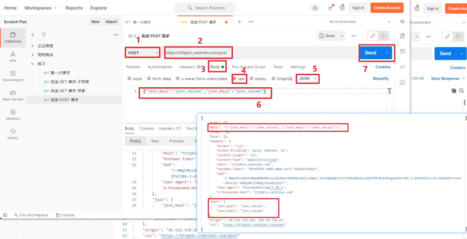
Task: Click the Save button
Action: tap(327, 36)
